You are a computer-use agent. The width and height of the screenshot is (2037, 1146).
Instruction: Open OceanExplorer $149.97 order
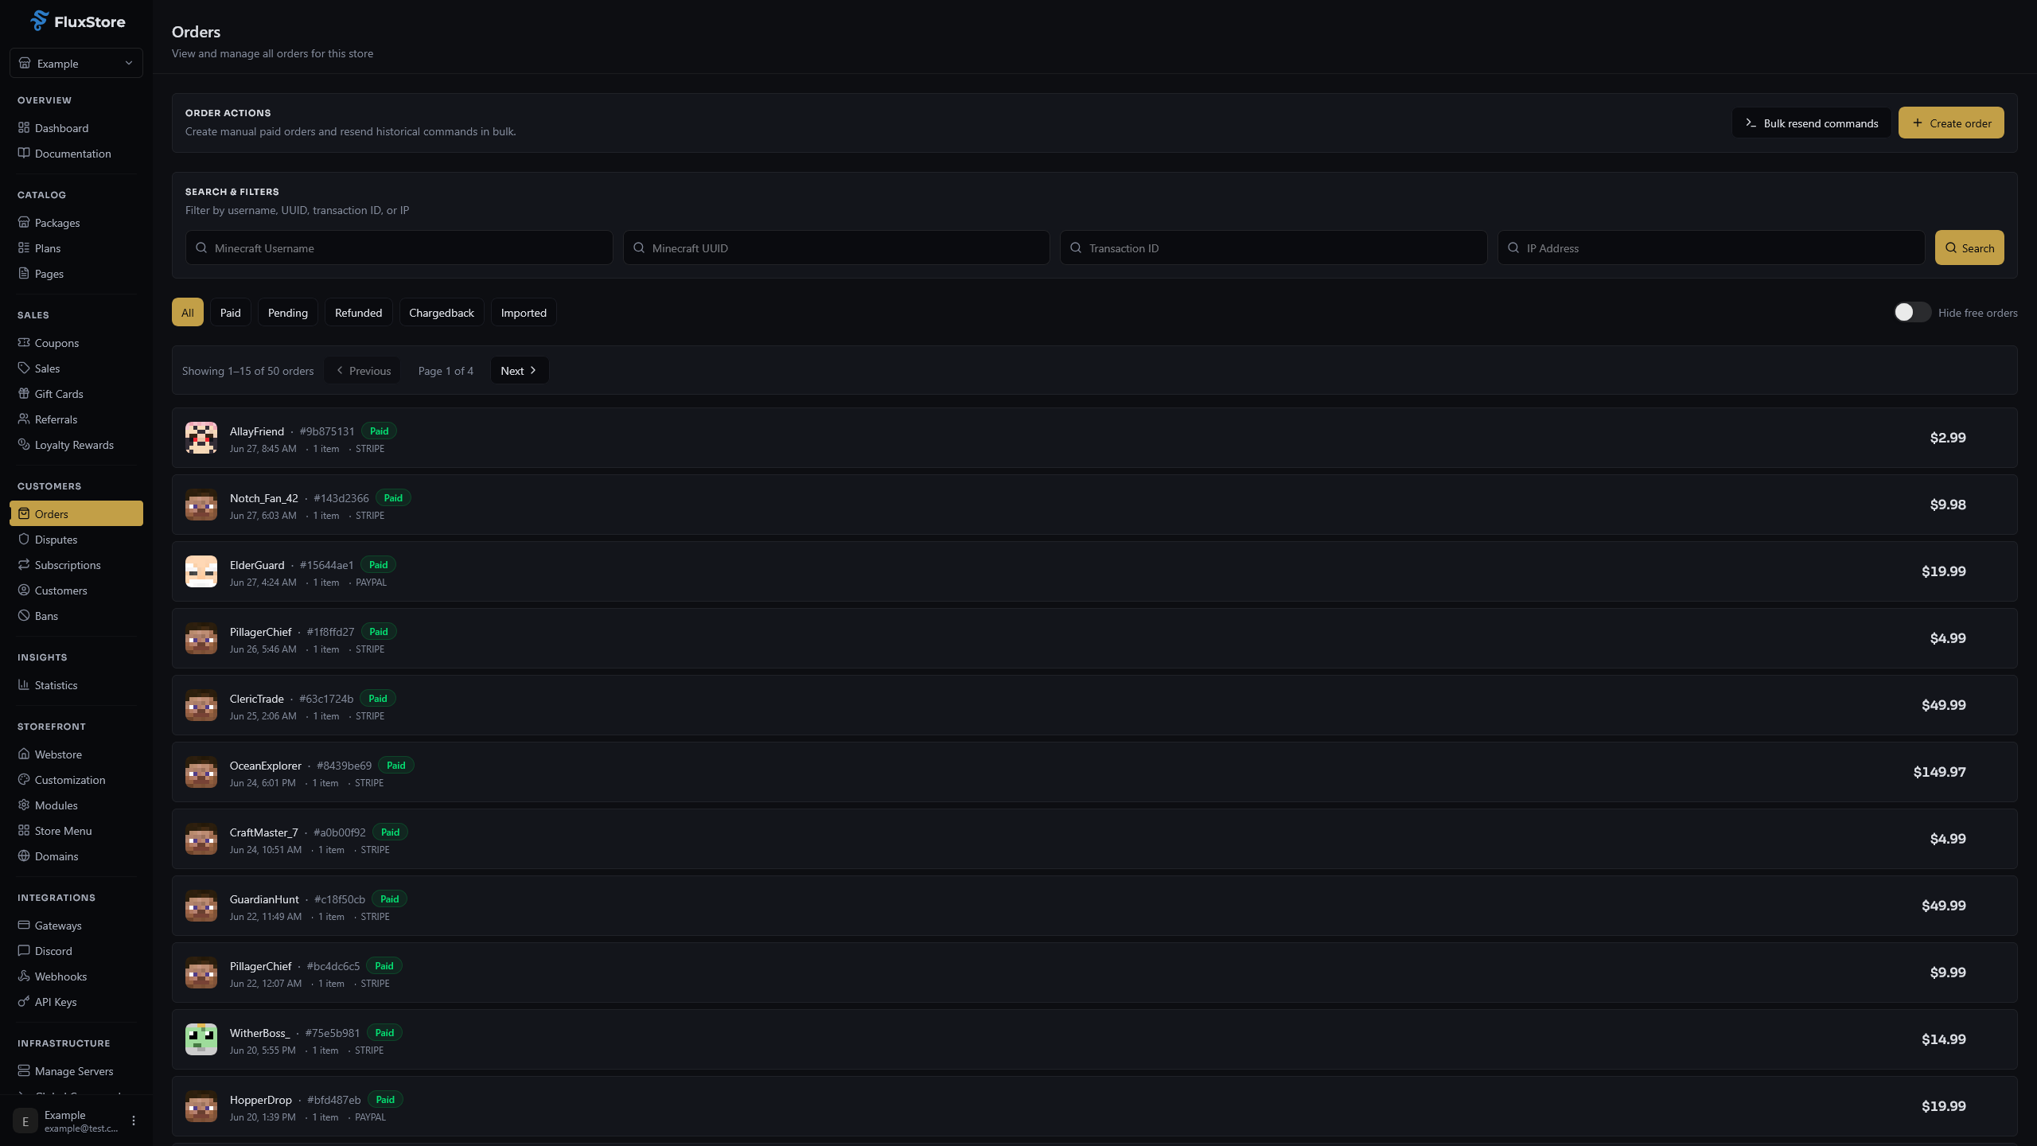1094,772
